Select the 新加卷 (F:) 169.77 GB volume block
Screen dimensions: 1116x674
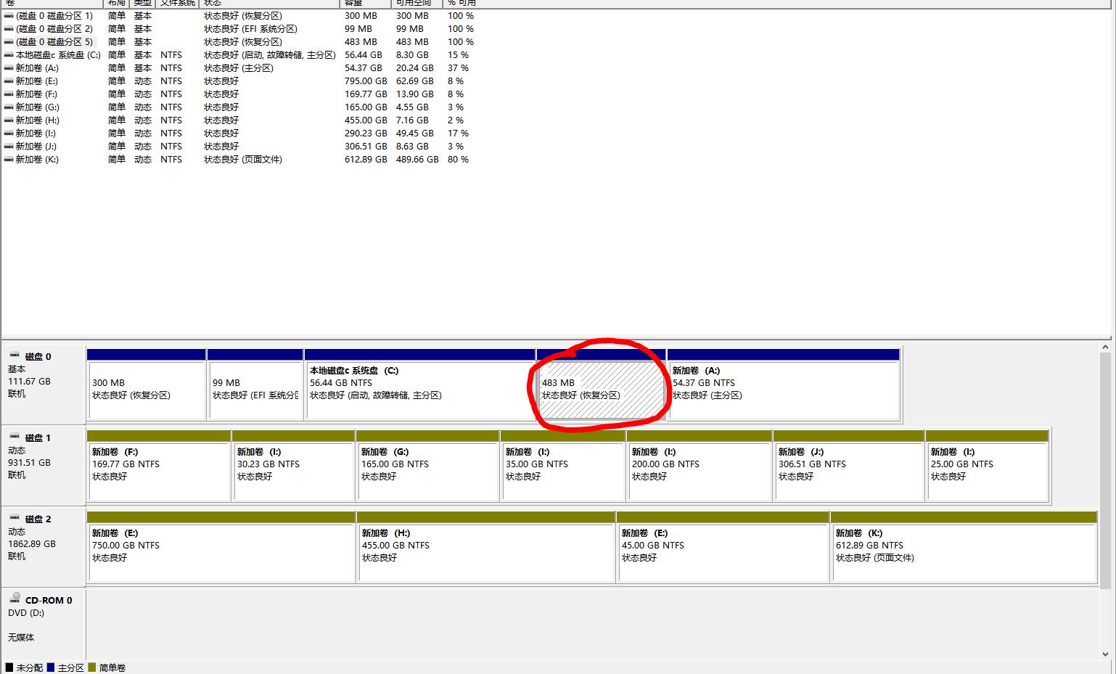(159, 466)
